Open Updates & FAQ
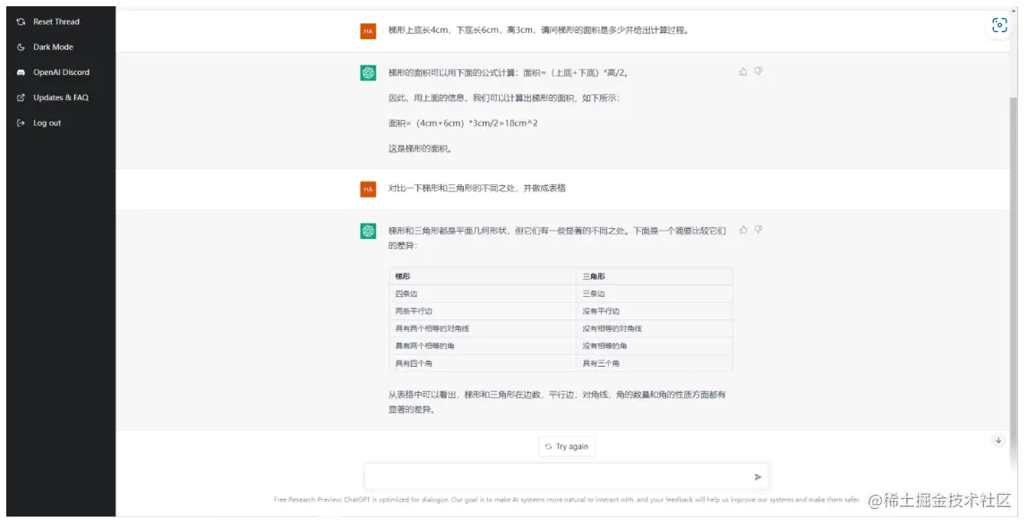This screenshot has height=526, width=1028. click(61, 98)
